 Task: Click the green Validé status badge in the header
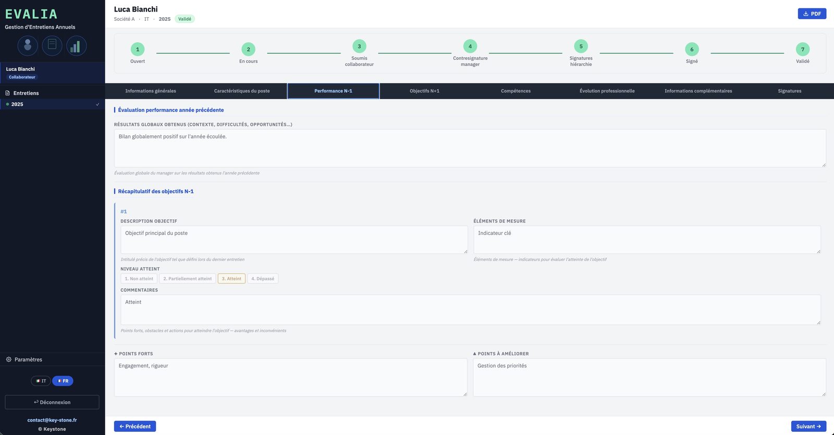pos(185,19)
